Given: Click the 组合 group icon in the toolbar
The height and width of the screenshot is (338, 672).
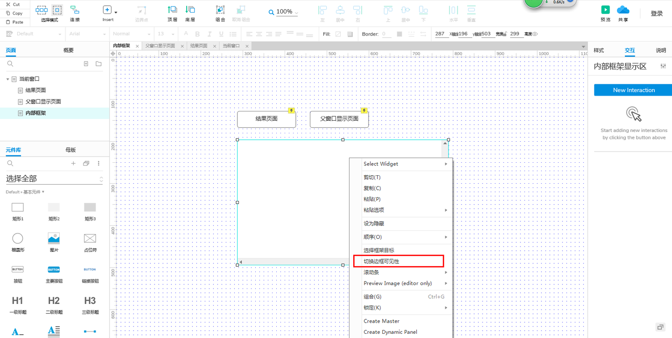Looking at the screenshot, I should point(220,10).
